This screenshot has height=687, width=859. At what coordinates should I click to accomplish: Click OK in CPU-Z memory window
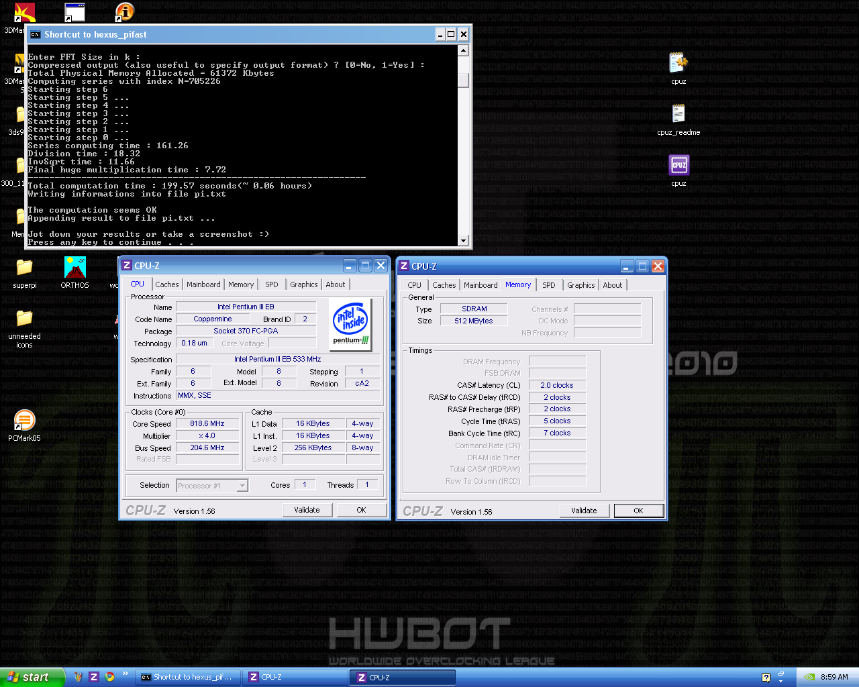(638, 511)
